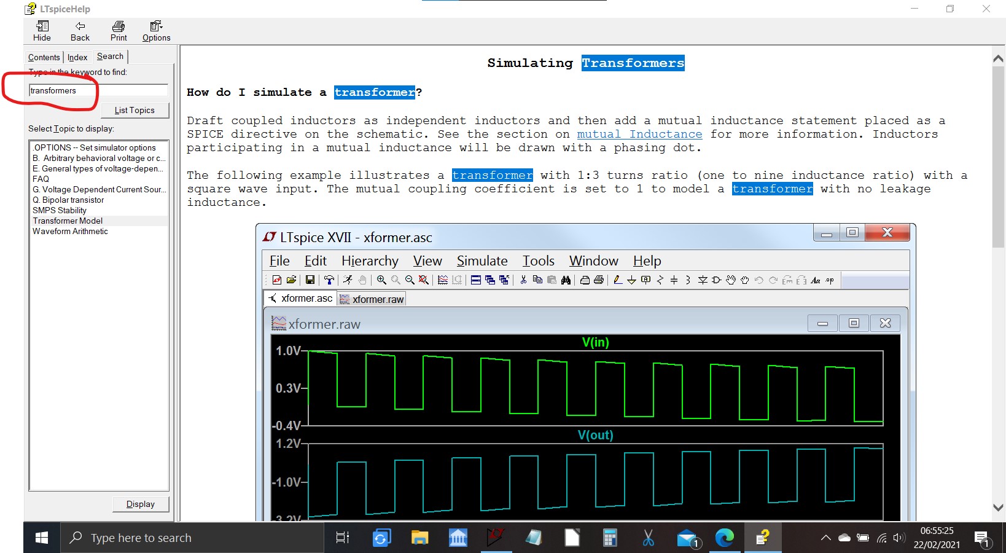Click the xformer.raw tab in LTspice image
The image size is (1006, 553).
point(372,299)
